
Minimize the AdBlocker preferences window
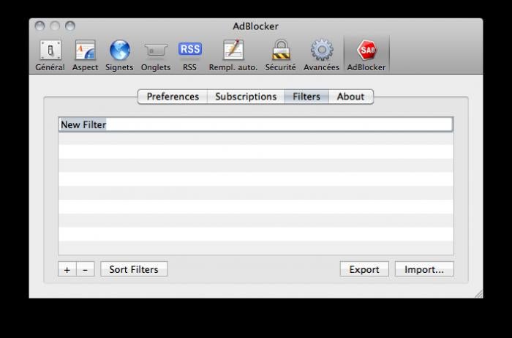[55, 26]
